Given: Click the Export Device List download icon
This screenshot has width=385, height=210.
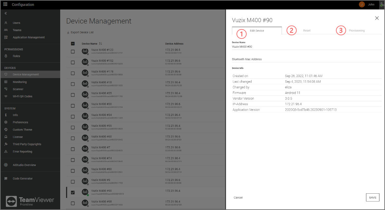Looking at the screenshot, I should (x=68, y=32).
